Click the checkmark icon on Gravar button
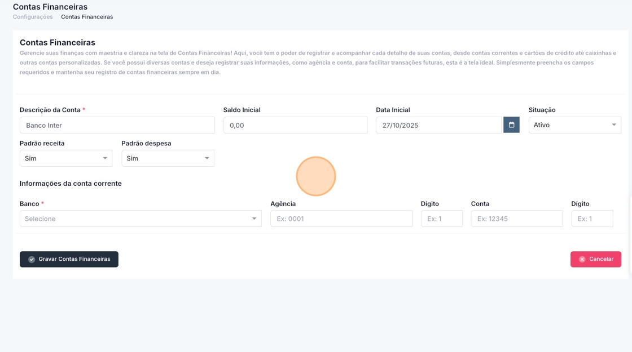Screen dimensions: 632x352 point(32,260)
